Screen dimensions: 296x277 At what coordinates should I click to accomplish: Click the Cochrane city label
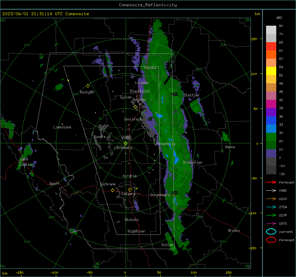pos(108,184)
